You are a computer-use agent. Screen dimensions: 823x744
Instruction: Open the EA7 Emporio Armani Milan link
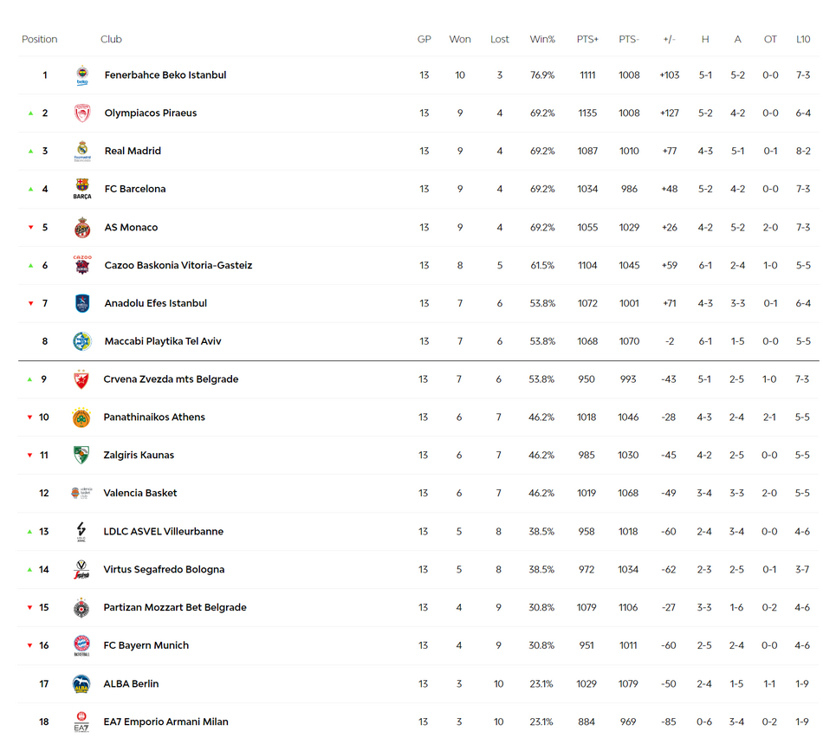(x=165, y=721)
